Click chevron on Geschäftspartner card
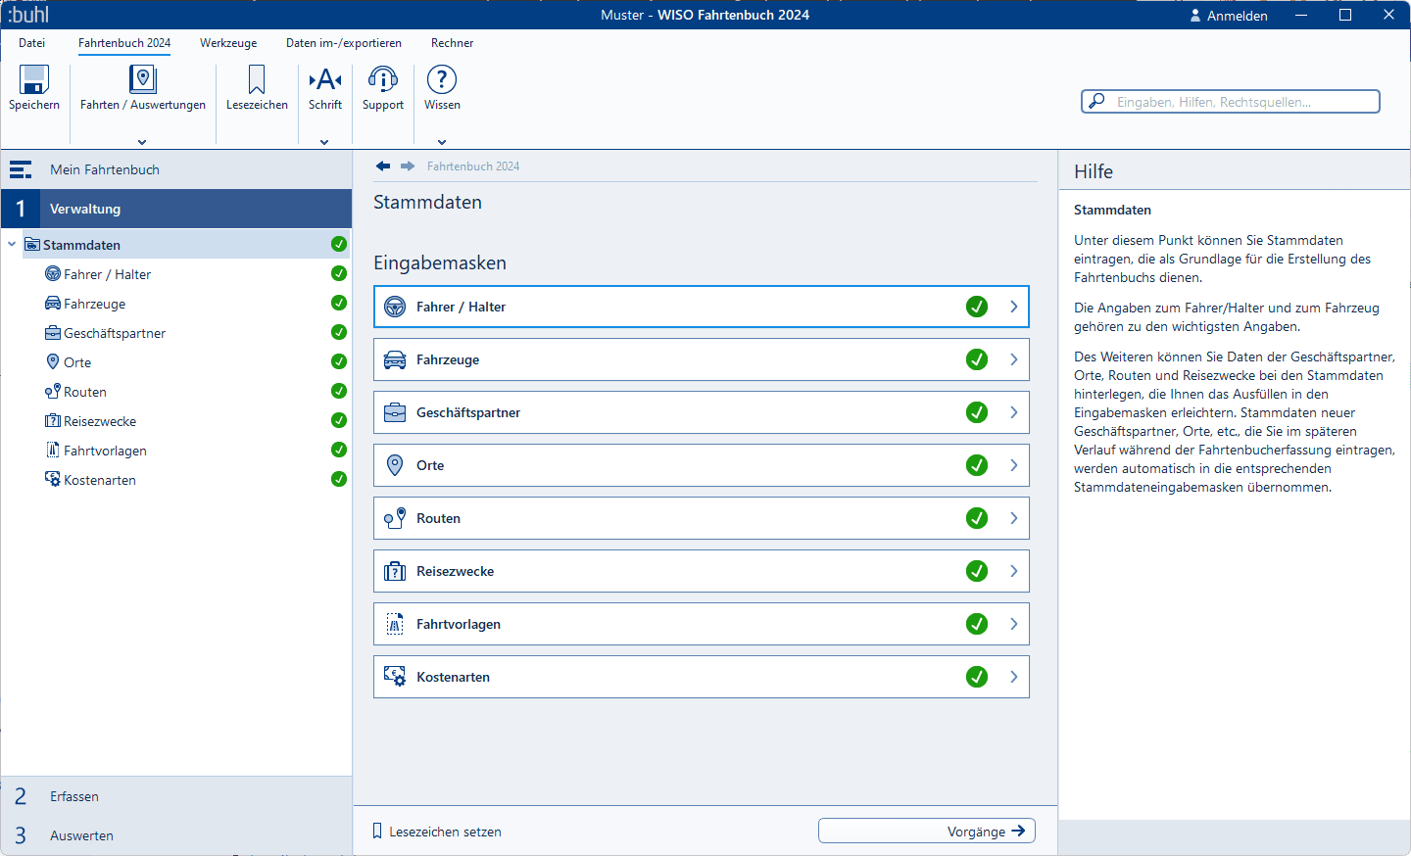Screen dimensions: 1411x856 1014,412
